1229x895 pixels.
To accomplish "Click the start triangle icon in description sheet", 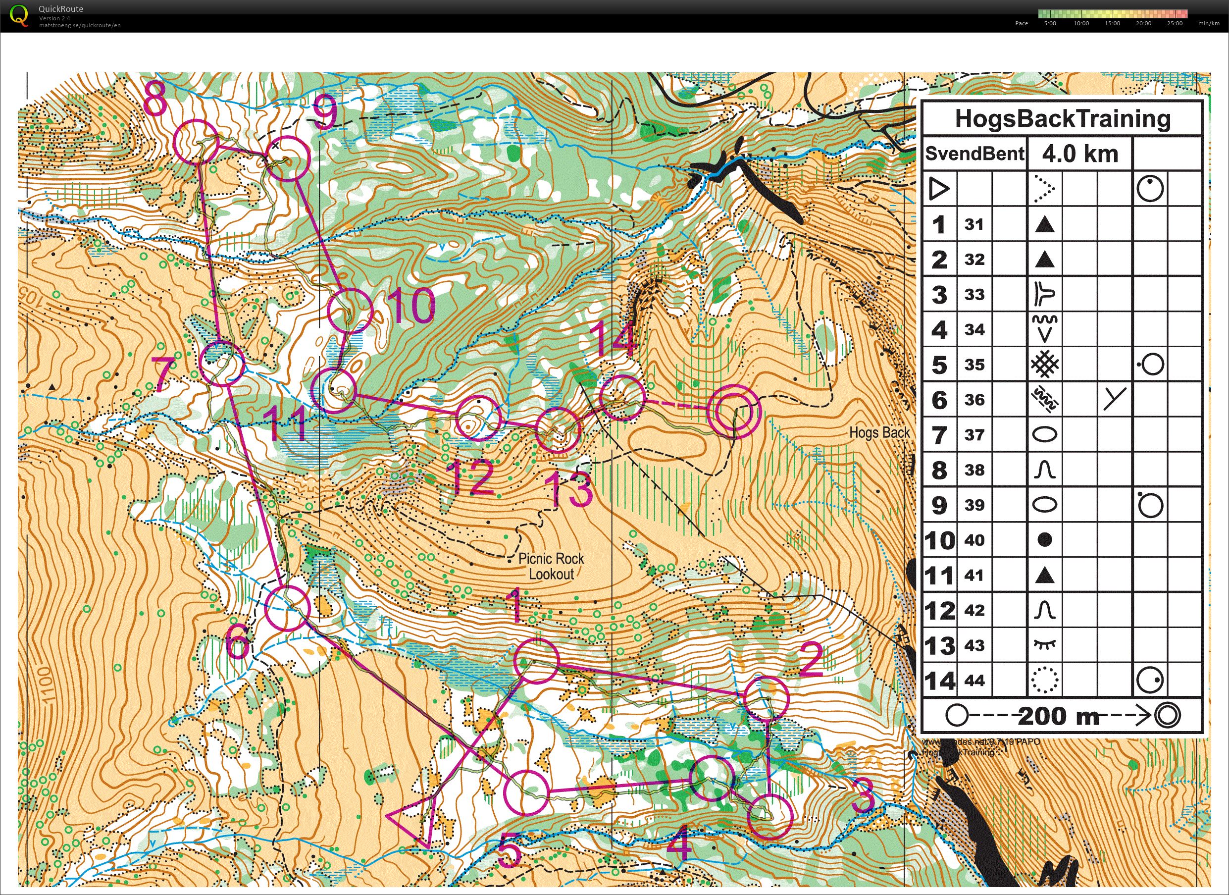I will click(939, 189).
